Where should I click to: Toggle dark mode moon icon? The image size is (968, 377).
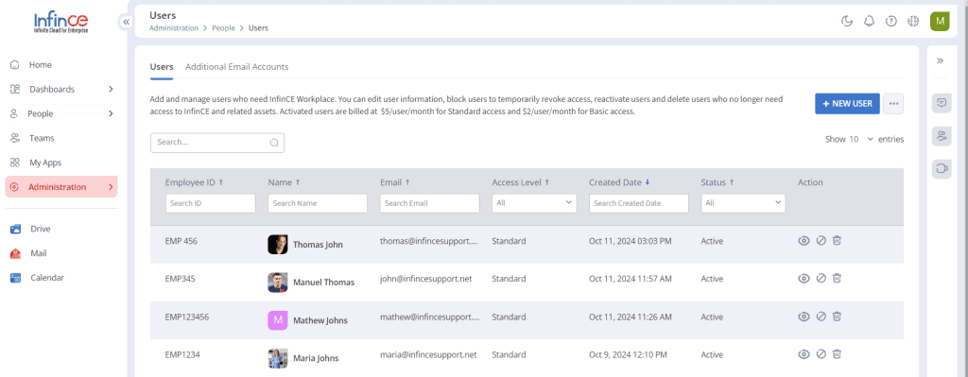tap(847, 21)
